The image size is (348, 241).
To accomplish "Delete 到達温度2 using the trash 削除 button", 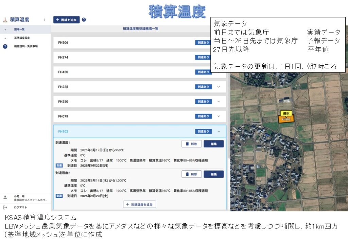I will (192, 174).
